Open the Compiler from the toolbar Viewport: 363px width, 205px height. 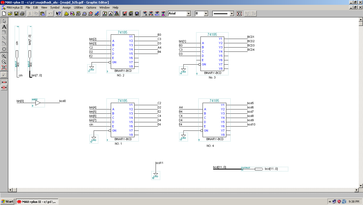click(x=78, y=13)
